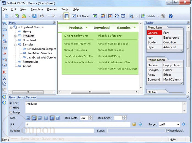Viewport: 192px width, 143px height.
Task: Click the building icon next to Publish
Action: tap(163, 16)
